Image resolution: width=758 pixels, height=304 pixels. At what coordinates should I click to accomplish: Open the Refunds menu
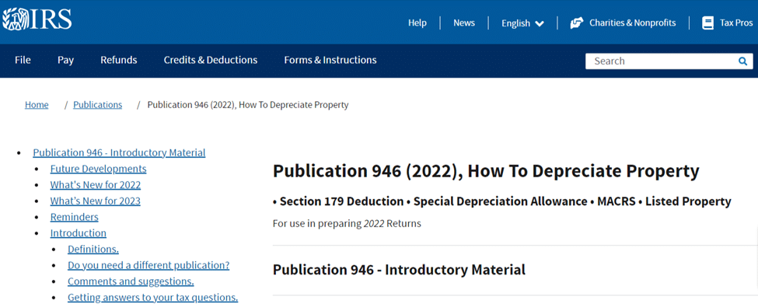pyautogui.click(x=119, y=60)
